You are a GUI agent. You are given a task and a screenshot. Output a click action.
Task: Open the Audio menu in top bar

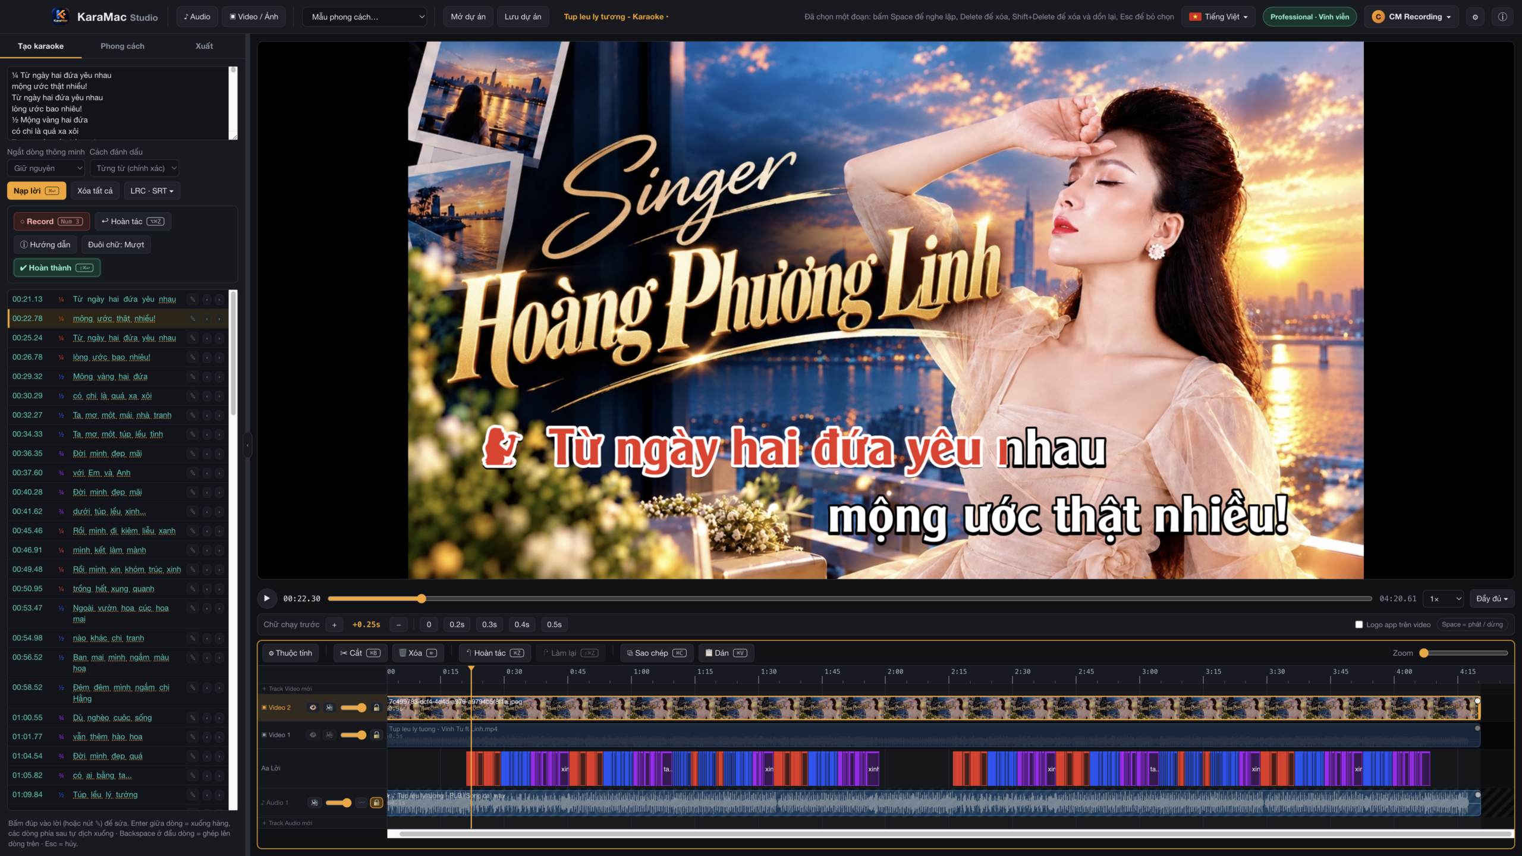tap(197, 17)
